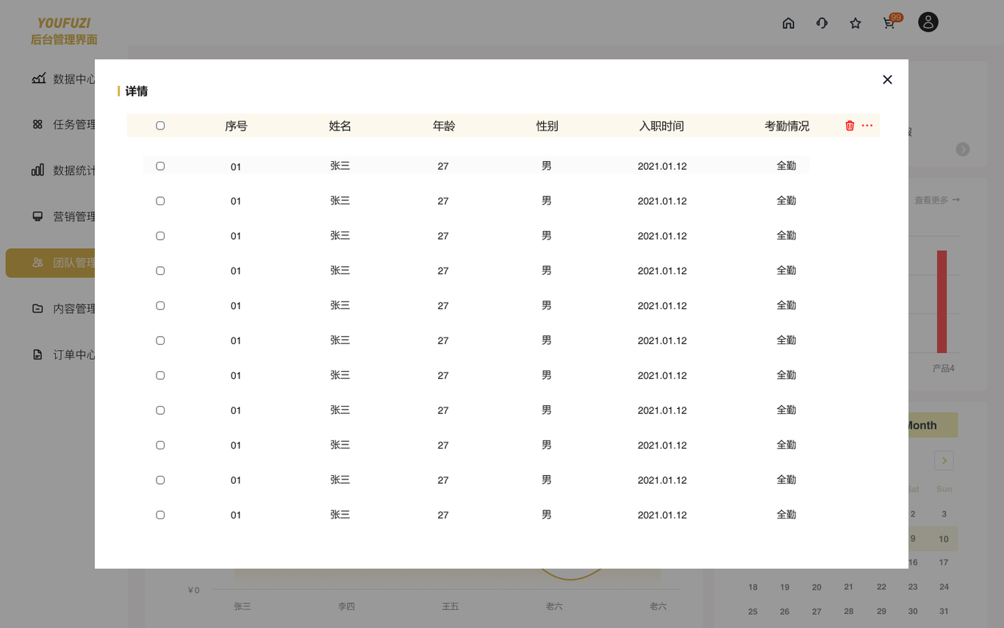Viewport: 1004px width, 628px height.
Task: Click the 数据统计 bar chart sidebar icon
Action: tap(37, 170)
